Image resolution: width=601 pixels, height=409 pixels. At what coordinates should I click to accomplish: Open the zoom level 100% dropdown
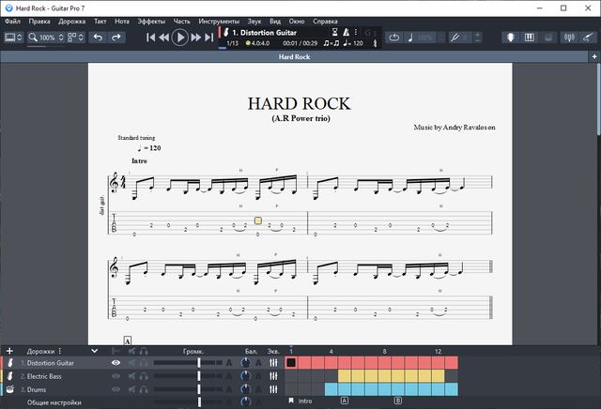click(45, 38)
